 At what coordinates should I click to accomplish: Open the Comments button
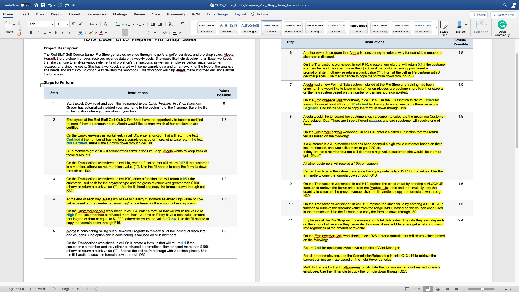[503, 15]
